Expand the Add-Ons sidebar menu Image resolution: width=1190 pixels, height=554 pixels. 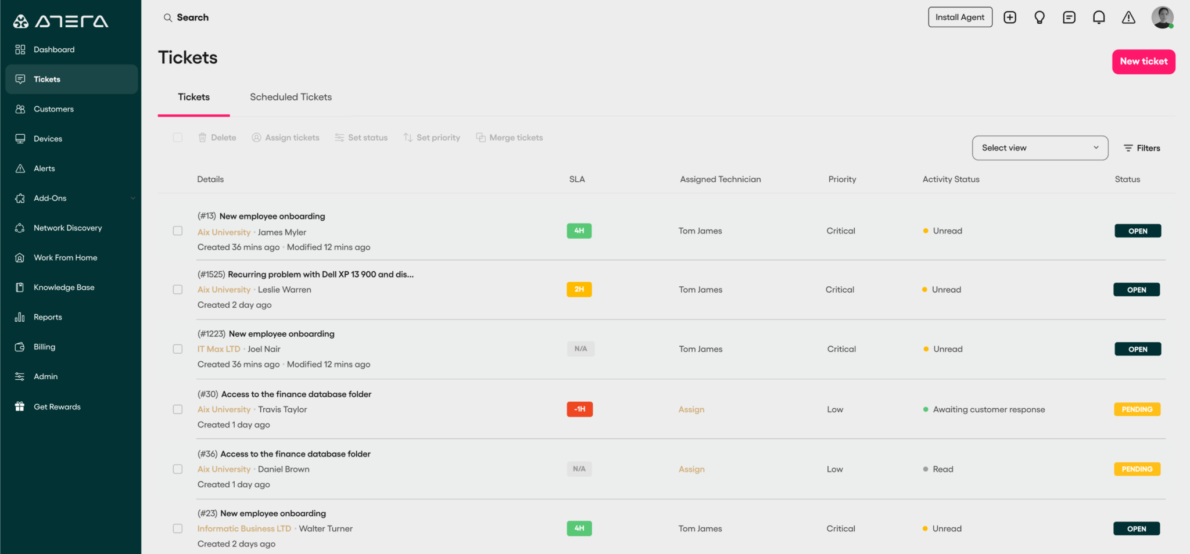pyautogui.click(x=49, y=198)
